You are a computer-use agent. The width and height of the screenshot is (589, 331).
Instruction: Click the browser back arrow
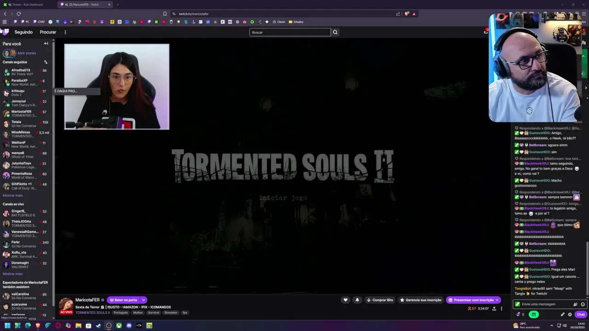tap(5, 14)
